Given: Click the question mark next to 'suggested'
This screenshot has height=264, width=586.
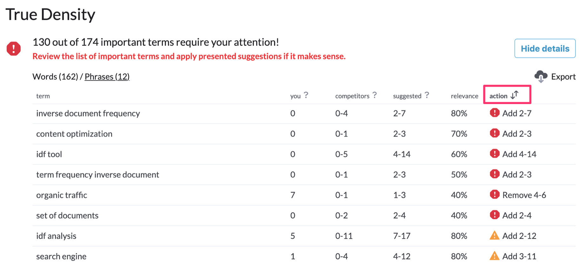Looking at the screenshot, I should 427,95.
